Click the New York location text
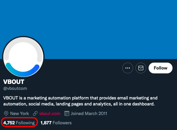The height and width of the screenshot is (130, 177). 19,114
